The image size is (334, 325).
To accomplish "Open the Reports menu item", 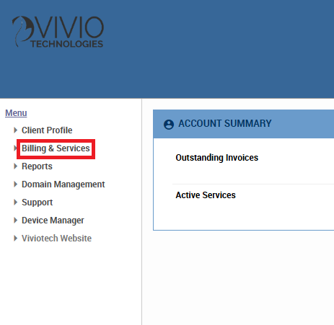I will pyautogui.click(x=37, y=166).
